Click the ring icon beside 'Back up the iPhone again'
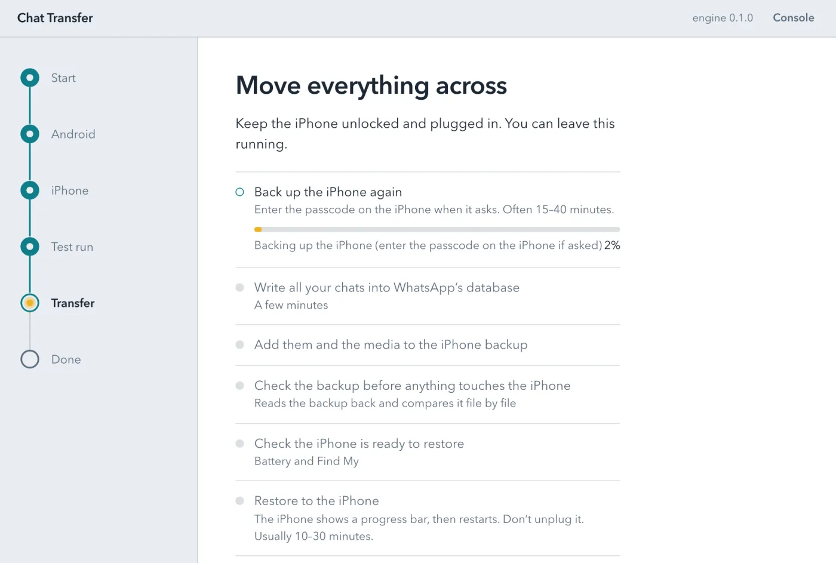Viewport: 836px width, 563px height. 240,192
